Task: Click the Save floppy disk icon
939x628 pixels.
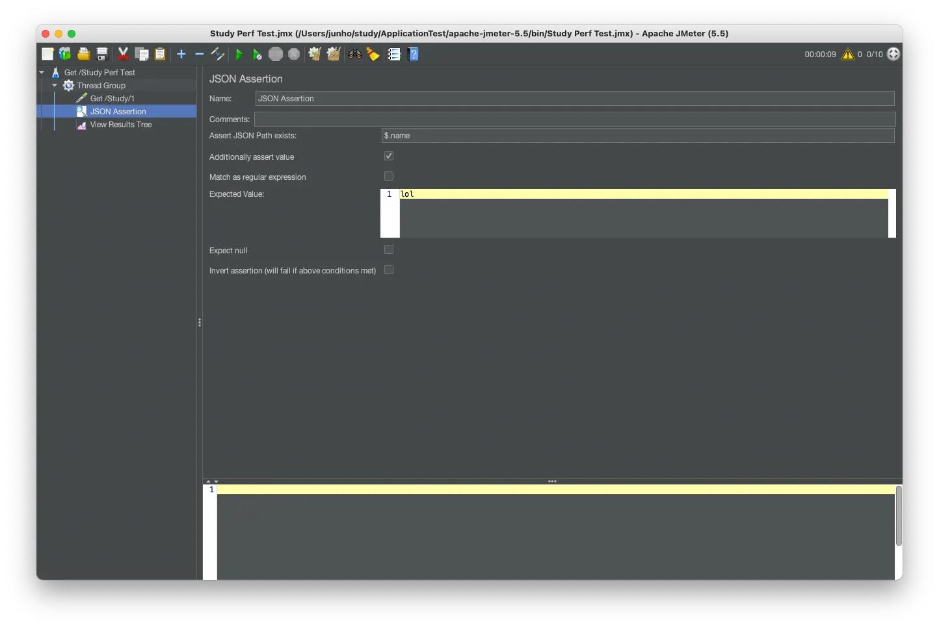Action: pos(102,55)
